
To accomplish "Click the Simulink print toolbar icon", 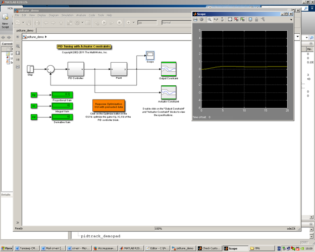I will click(x=36, y=23).
